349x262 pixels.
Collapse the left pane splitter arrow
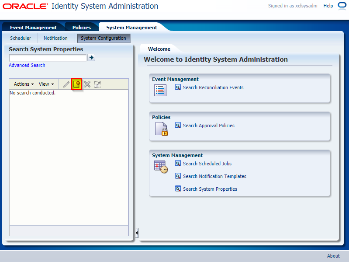(137, 233)
